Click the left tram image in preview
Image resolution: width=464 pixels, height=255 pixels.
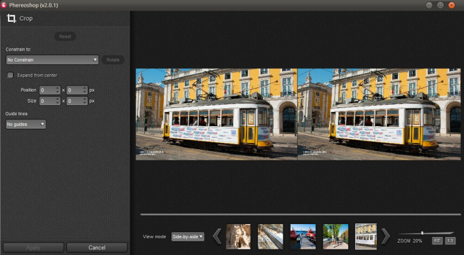tap(217, 115)
